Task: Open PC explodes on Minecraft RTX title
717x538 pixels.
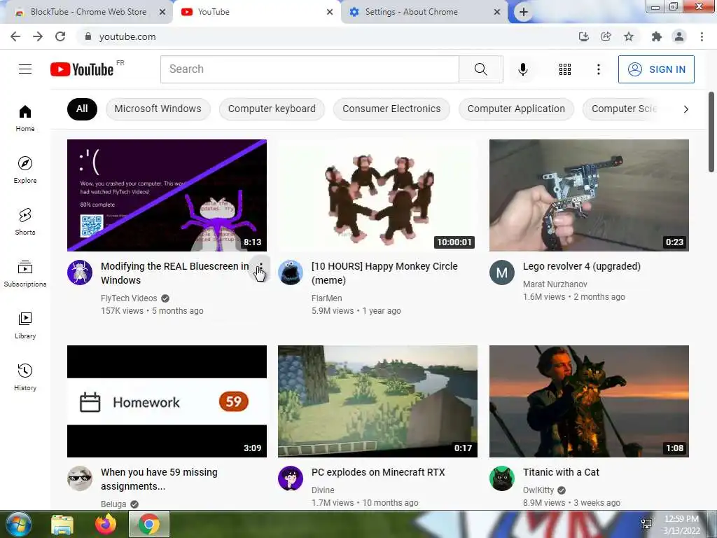Action: tap(378, 472)
